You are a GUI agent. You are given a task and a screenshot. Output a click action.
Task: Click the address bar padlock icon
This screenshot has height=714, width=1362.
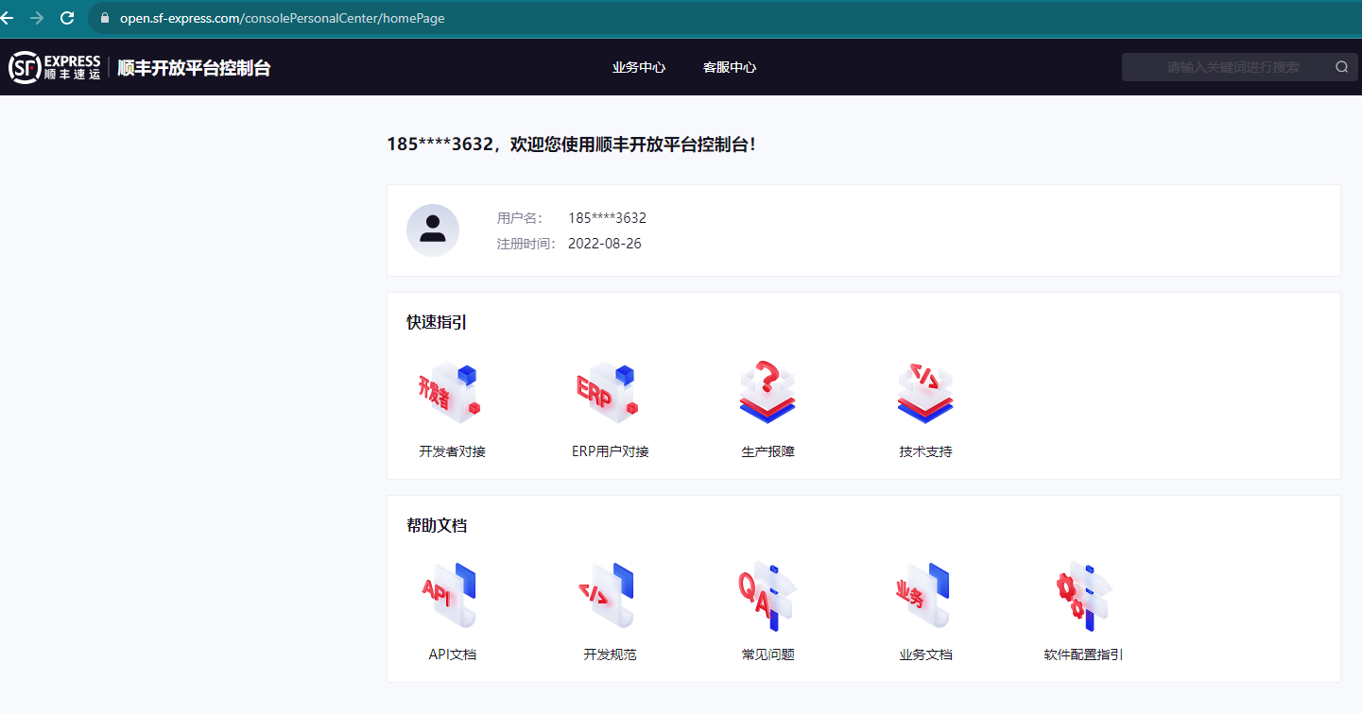pos(104,18)
